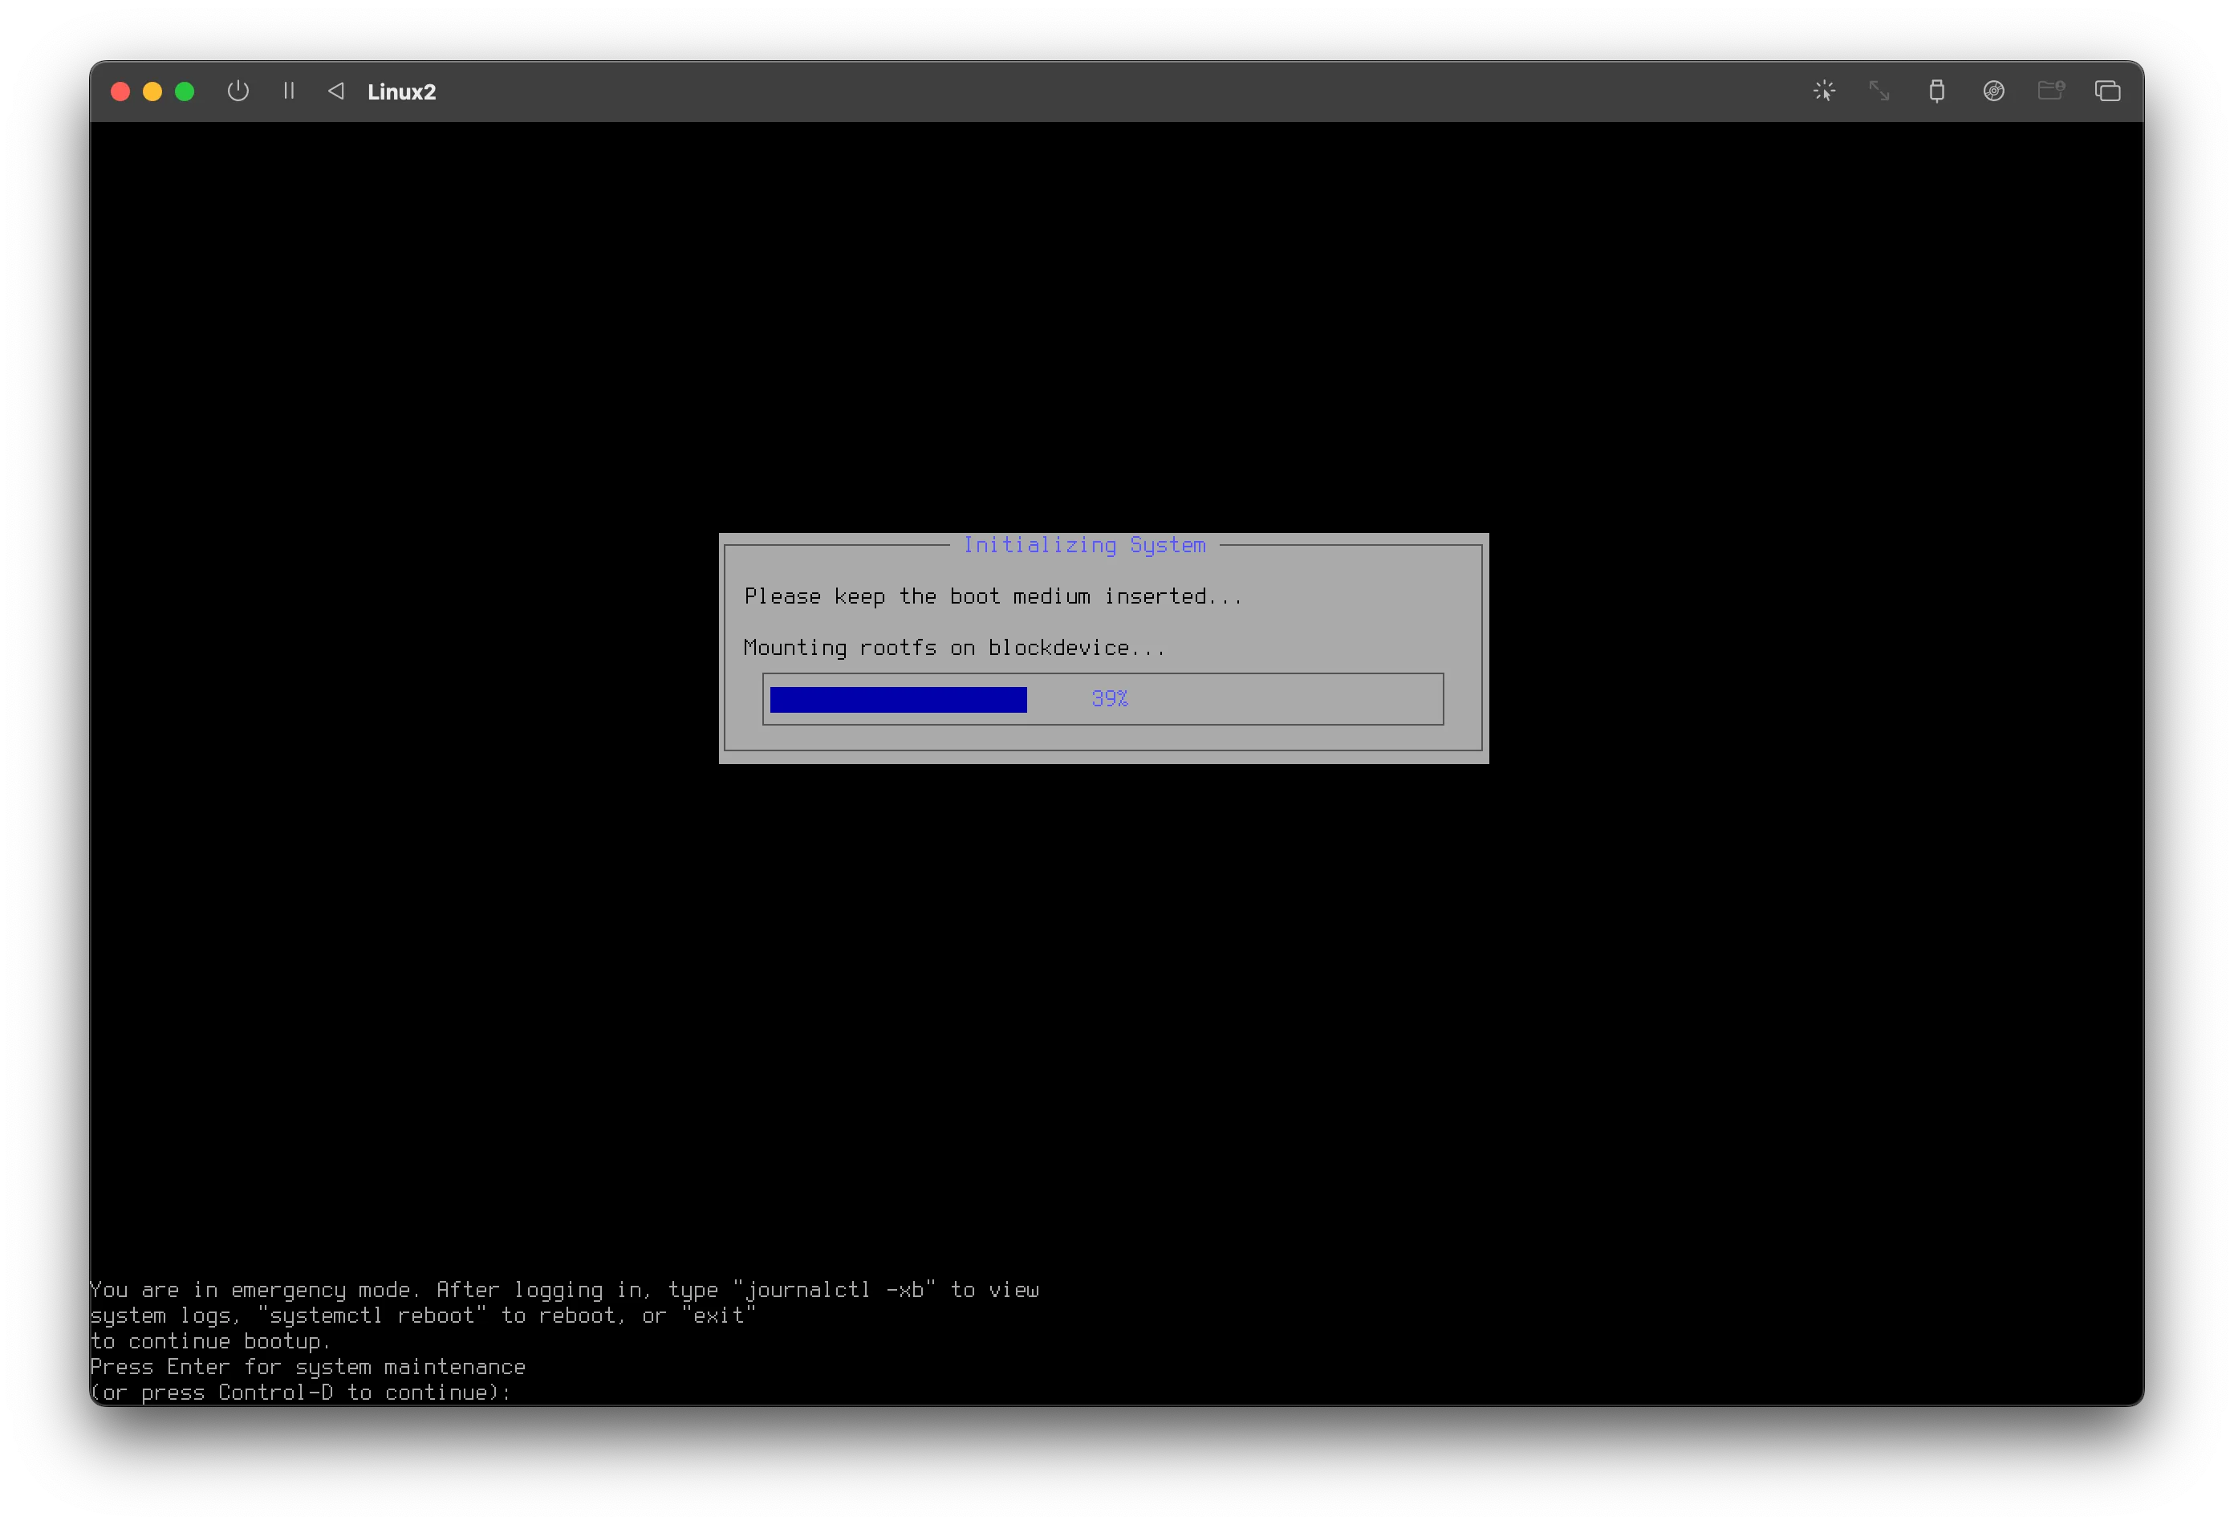
Task: Click the Linux2 window title
Action: click(x=402, y=92)
